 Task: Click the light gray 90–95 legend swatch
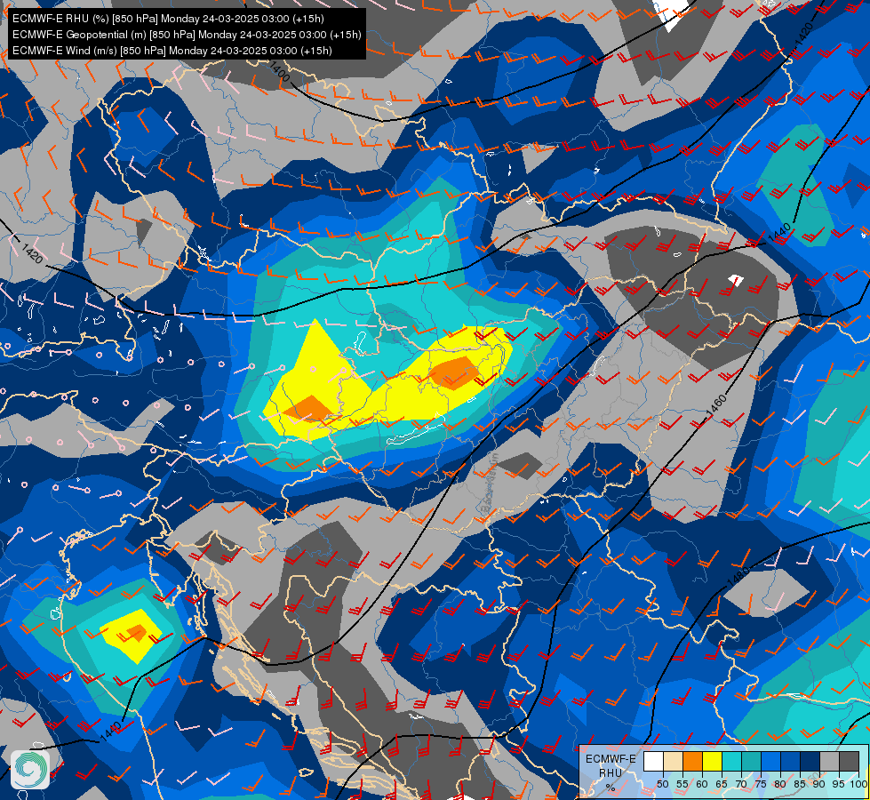(829, 761)
